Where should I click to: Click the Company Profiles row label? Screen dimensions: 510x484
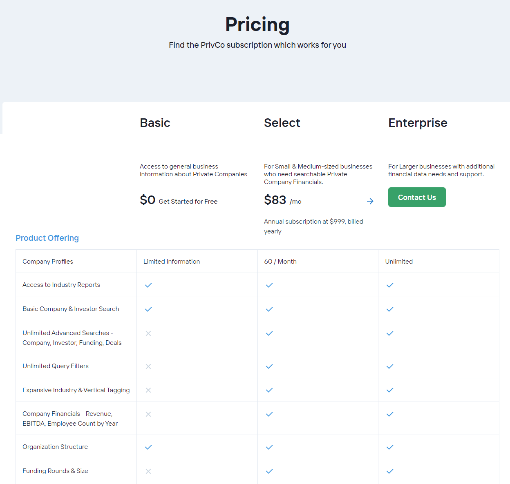point(48,262)
